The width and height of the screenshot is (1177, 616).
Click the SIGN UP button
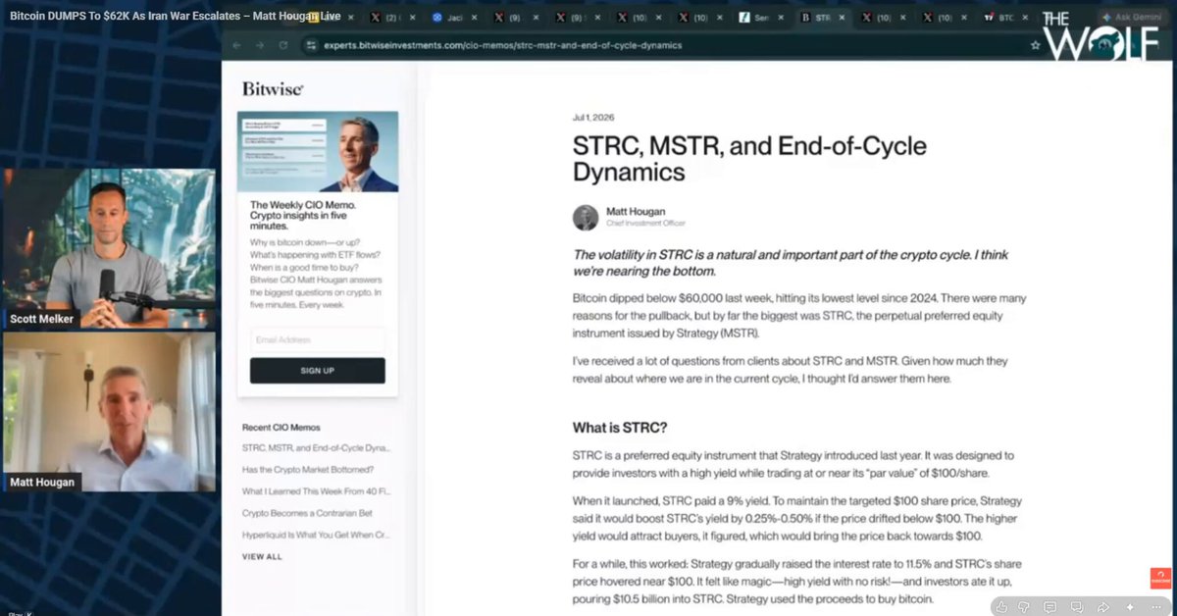pyautogui.click(x=318, y=371)
